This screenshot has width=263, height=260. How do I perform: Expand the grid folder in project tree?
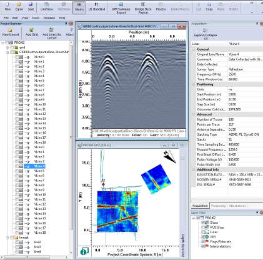[x=8, y=47]
